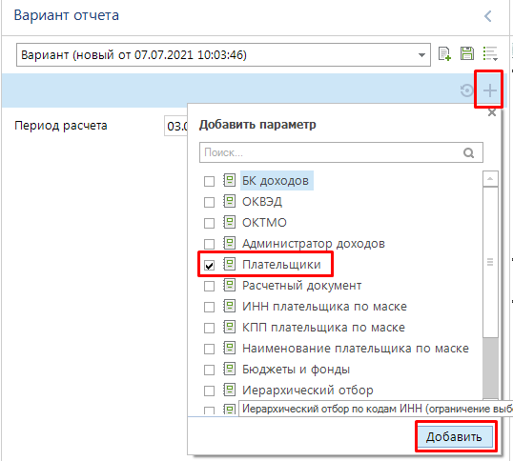Click the Поиск search field

click(x=341, y=152)
